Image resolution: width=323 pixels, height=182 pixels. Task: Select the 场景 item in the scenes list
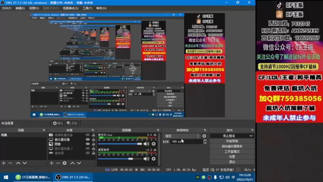[23, 135]
